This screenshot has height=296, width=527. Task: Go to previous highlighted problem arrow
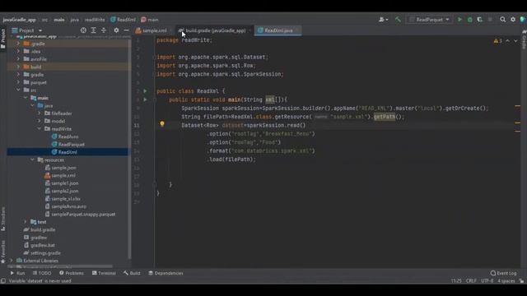pyautogui.click(x=507, y=41)
